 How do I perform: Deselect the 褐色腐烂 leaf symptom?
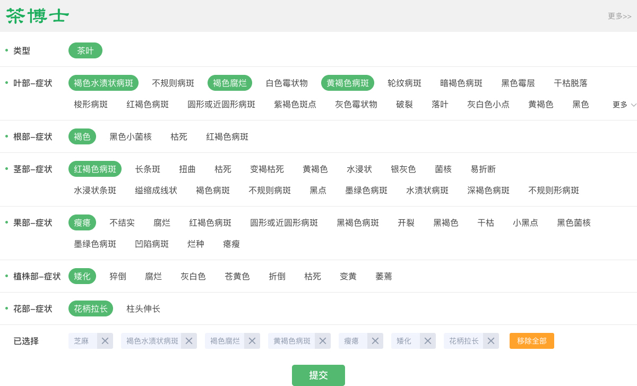point(230,83)
